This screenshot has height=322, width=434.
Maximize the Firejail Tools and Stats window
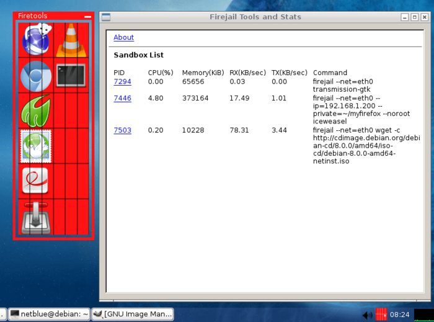click(x=414, y=17)
